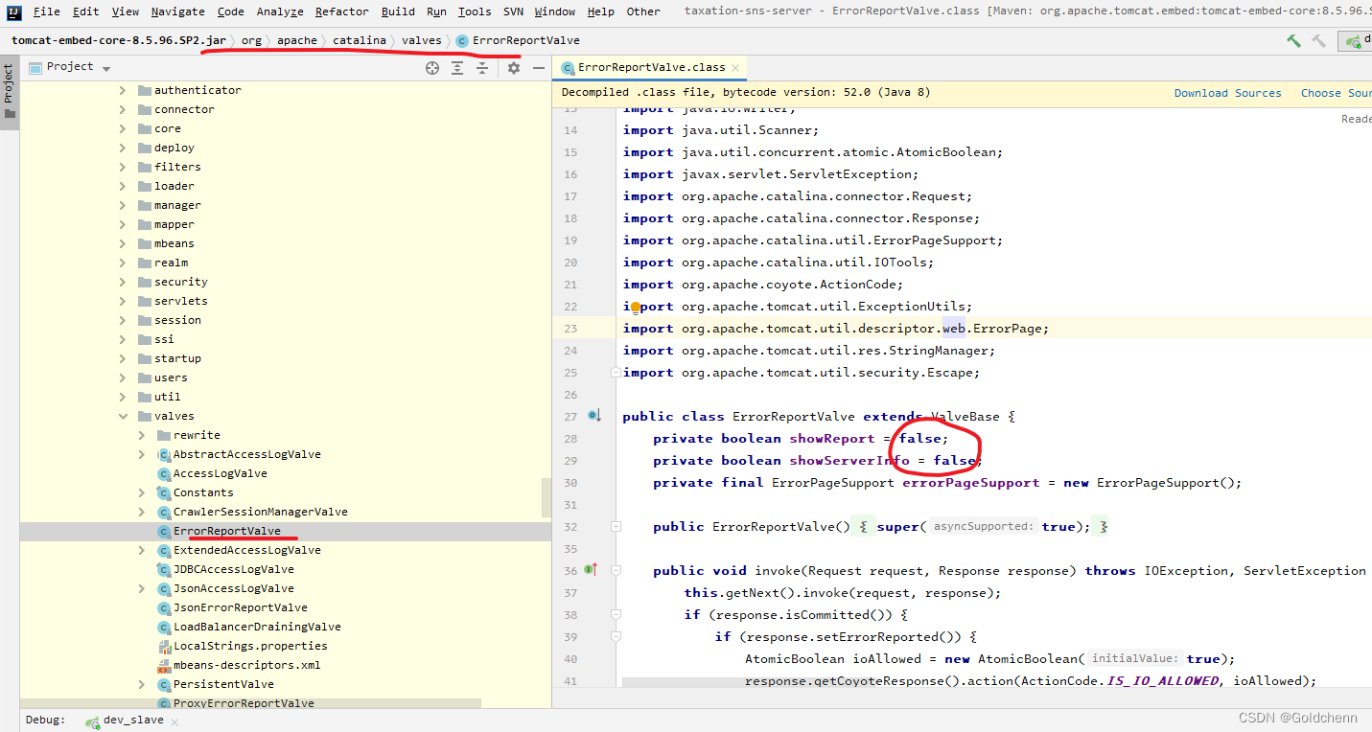Select ProxyErrorReportValve class in tree

click(x=244, y=703)
